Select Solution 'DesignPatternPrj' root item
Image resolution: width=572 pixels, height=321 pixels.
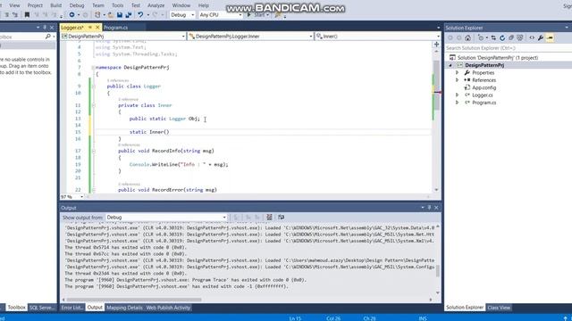tap(498, 58)
